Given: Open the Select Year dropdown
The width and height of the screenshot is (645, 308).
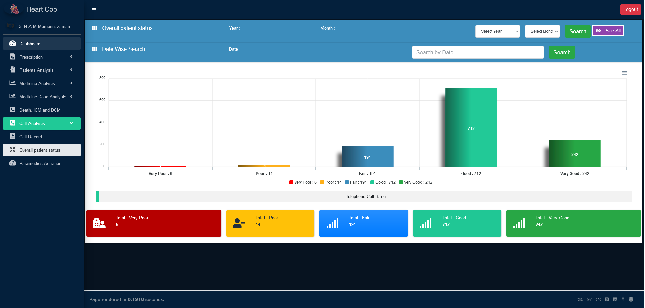Looking at the screenshot, I should 497,31.
